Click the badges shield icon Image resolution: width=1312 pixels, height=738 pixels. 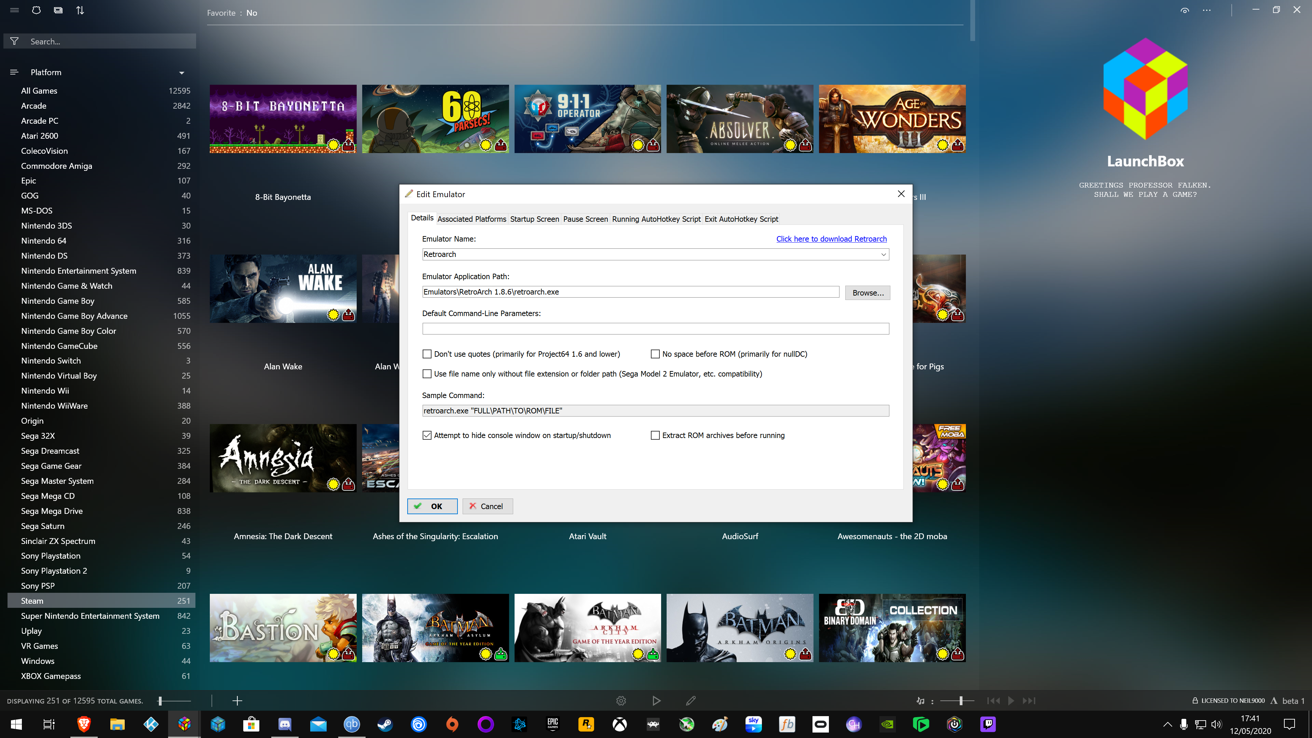36,10
